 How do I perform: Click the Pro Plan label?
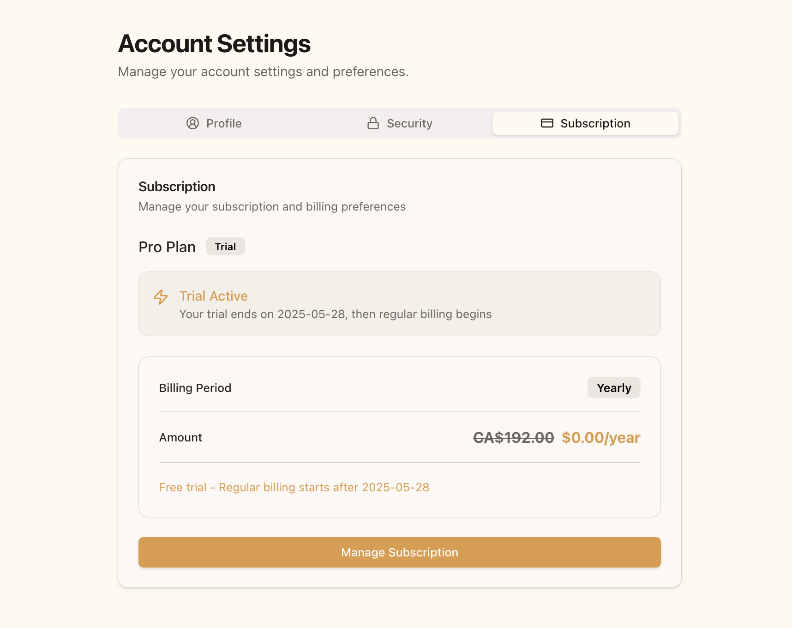(167, 247)
